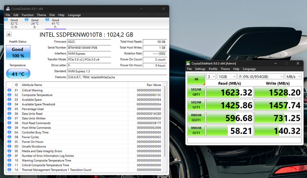Click status orb for Media and Data Integrity Errors
307x178 pixels.
[9, 151]
